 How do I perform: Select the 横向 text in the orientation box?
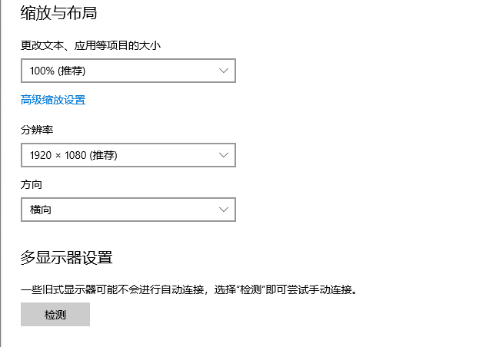pos(41,209)
